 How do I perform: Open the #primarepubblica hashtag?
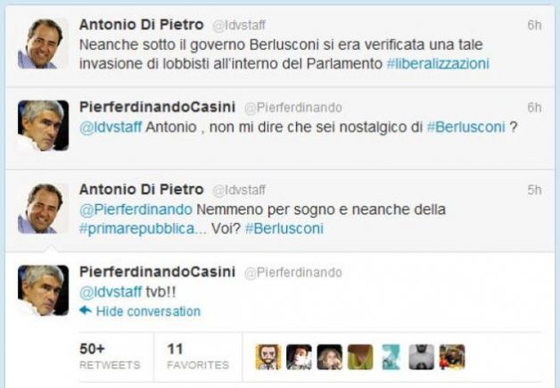pos(137,228)
